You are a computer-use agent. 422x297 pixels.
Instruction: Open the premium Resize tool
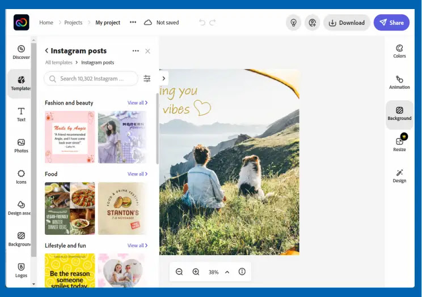[399, 143]
